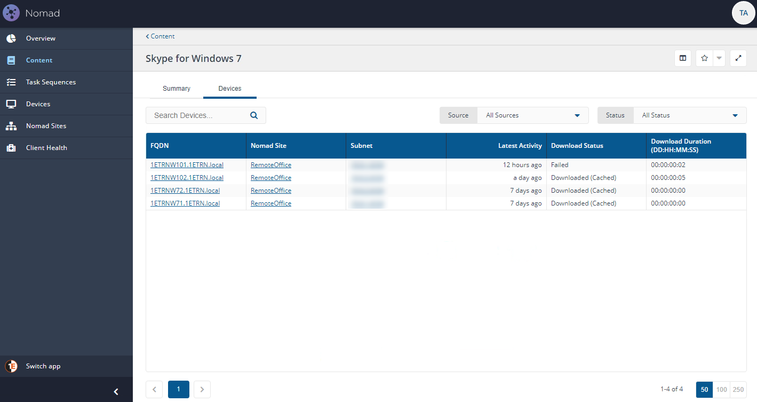757x402 pixels.
Task: Click the search magnifier icon
Action: tap(254, 115)
